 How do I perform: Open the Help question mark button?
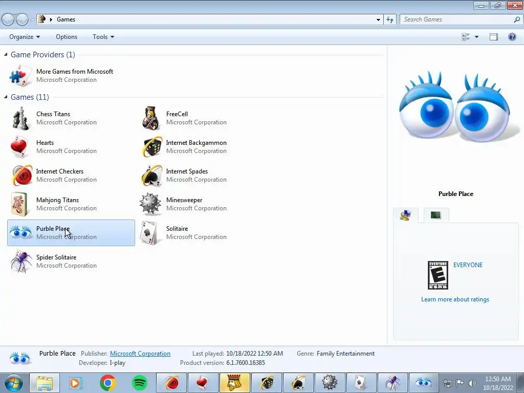512,37
